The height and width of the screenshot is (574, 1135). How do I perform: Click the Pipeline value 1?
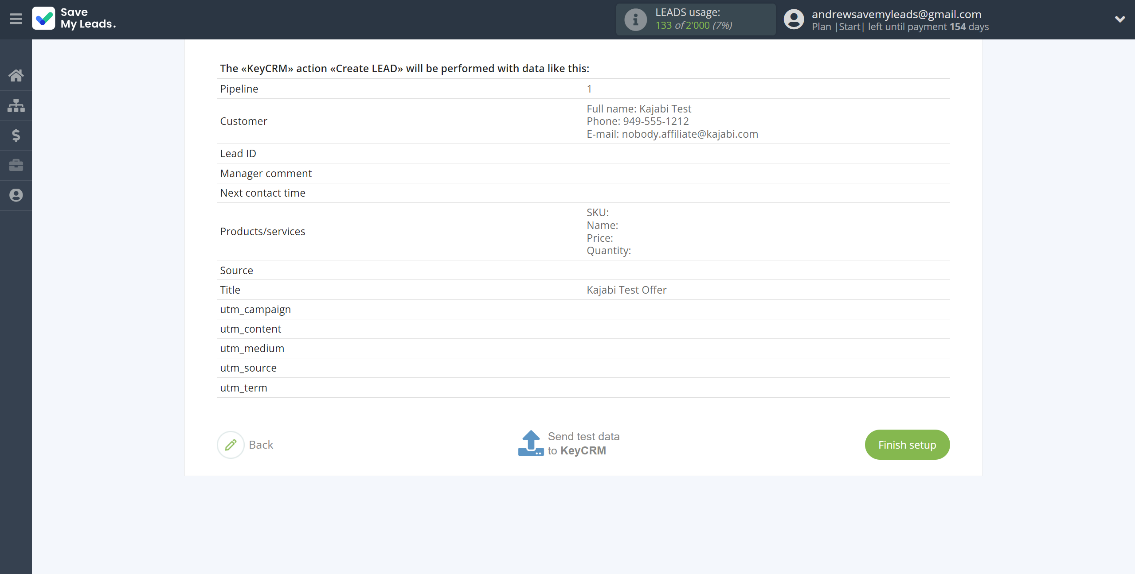(x=589, y=89)
